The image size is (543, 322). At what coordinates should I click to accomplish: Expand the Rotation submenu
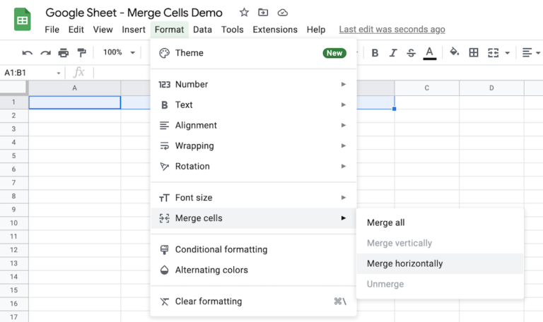[x=254, y=167]
